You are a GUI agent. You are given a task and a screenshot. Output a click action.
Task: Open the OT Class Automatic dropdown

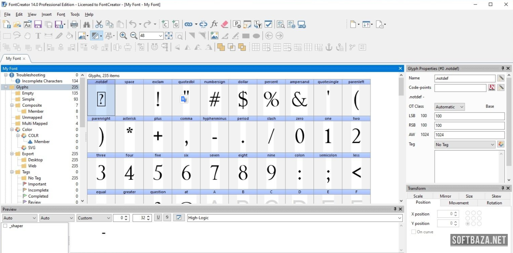pyautogui.click(x=449, y=107)
